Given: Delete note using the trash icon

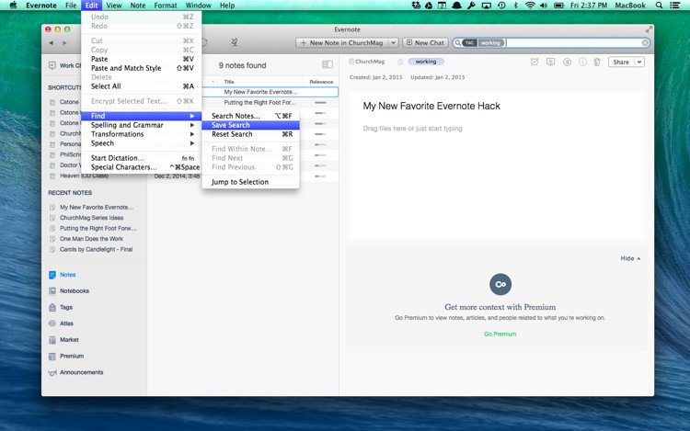Looking at the screenshot, I should [597, 62].
